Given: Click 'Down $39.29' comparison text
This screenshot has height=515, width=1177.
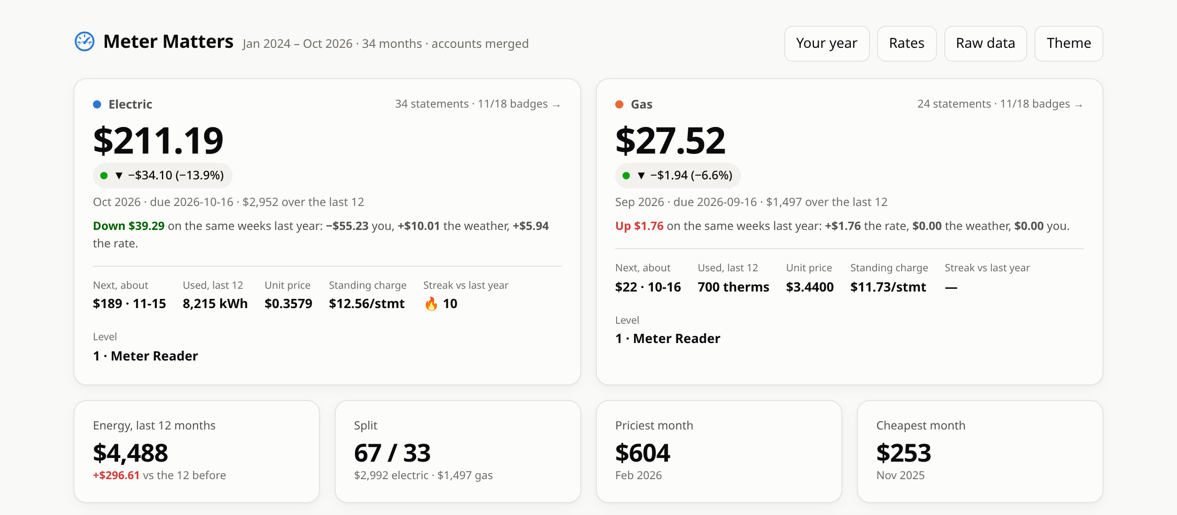Looking at the screenshot, I should [x=129, y=226].
